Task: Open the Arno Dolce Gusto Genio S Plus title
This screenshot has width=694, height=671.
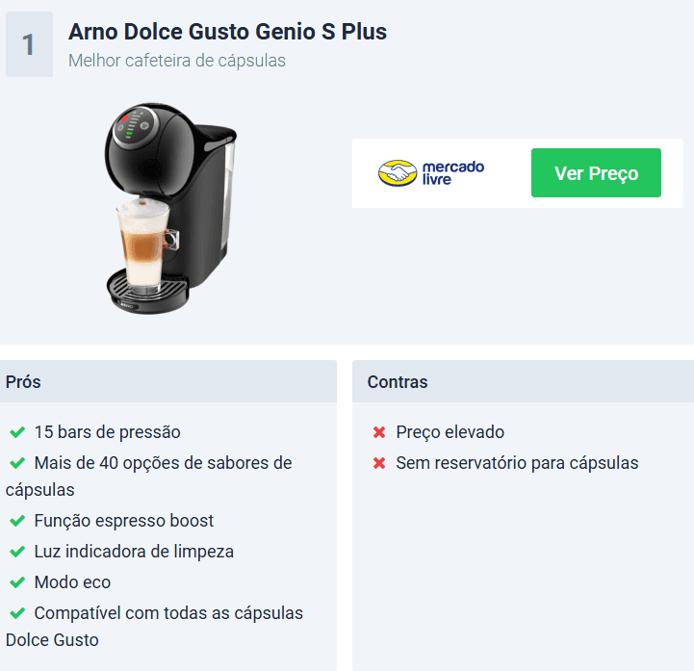Action: pos(227,32)
